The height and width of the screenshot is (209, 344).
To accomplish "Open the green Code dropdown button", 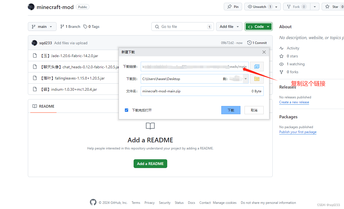I will (x=258, y=27).
